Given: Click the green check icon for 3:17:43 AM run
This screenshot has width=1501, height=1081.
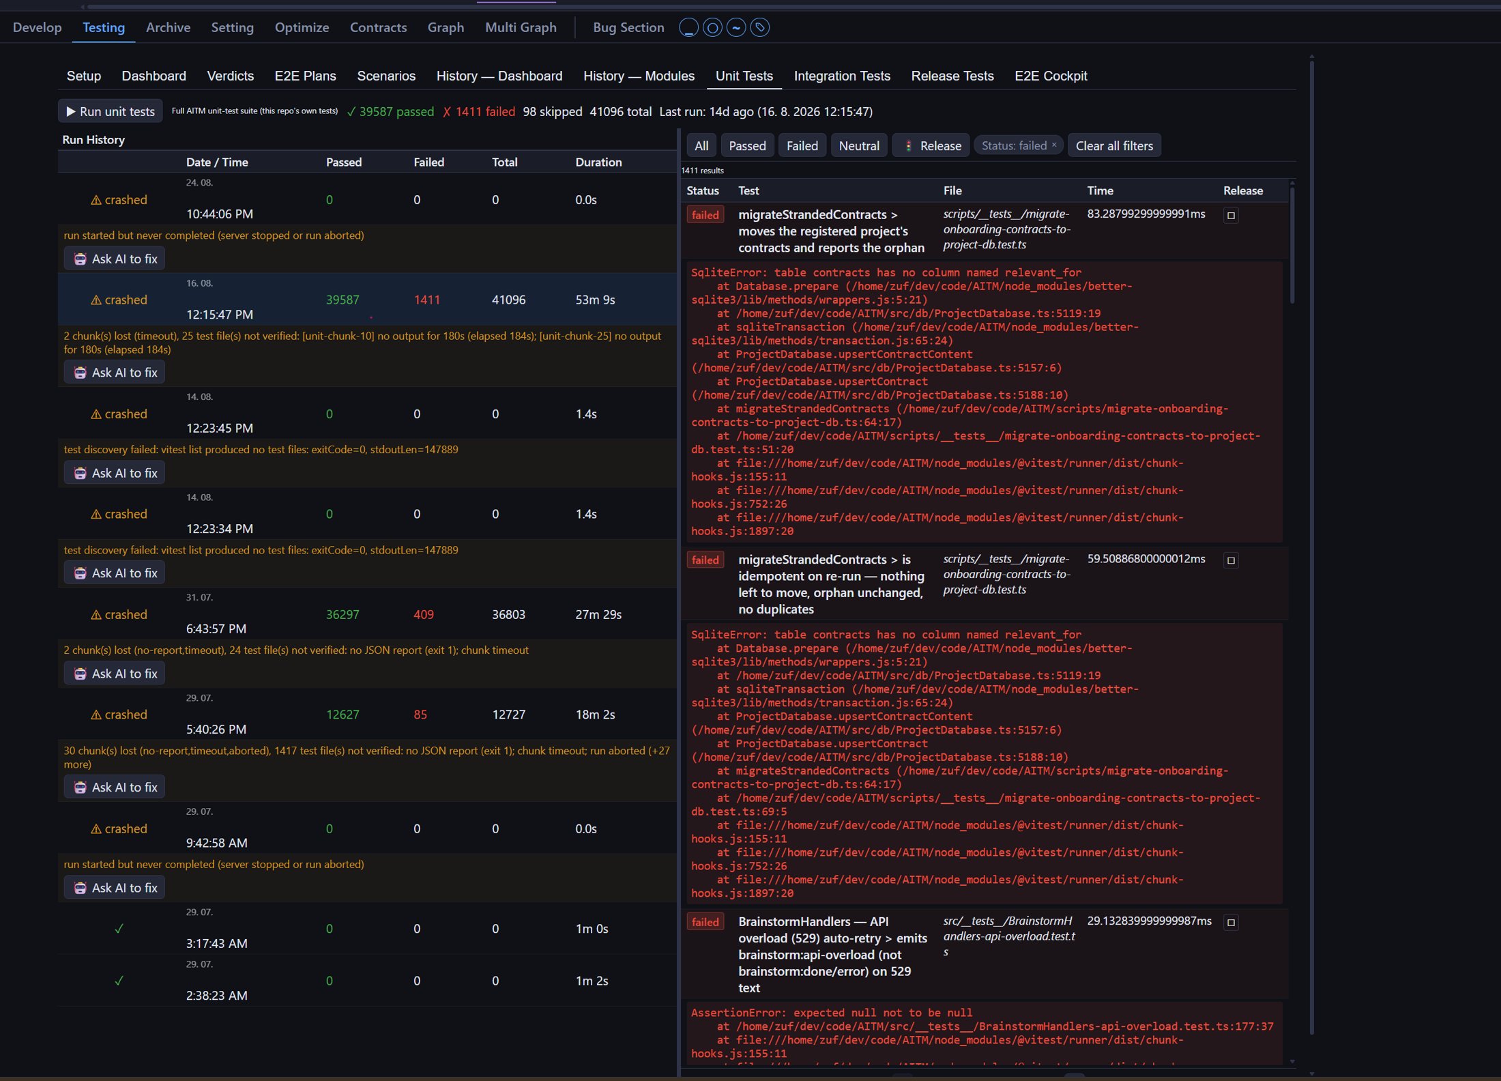Looking at the screenshot, I should 119,929.
